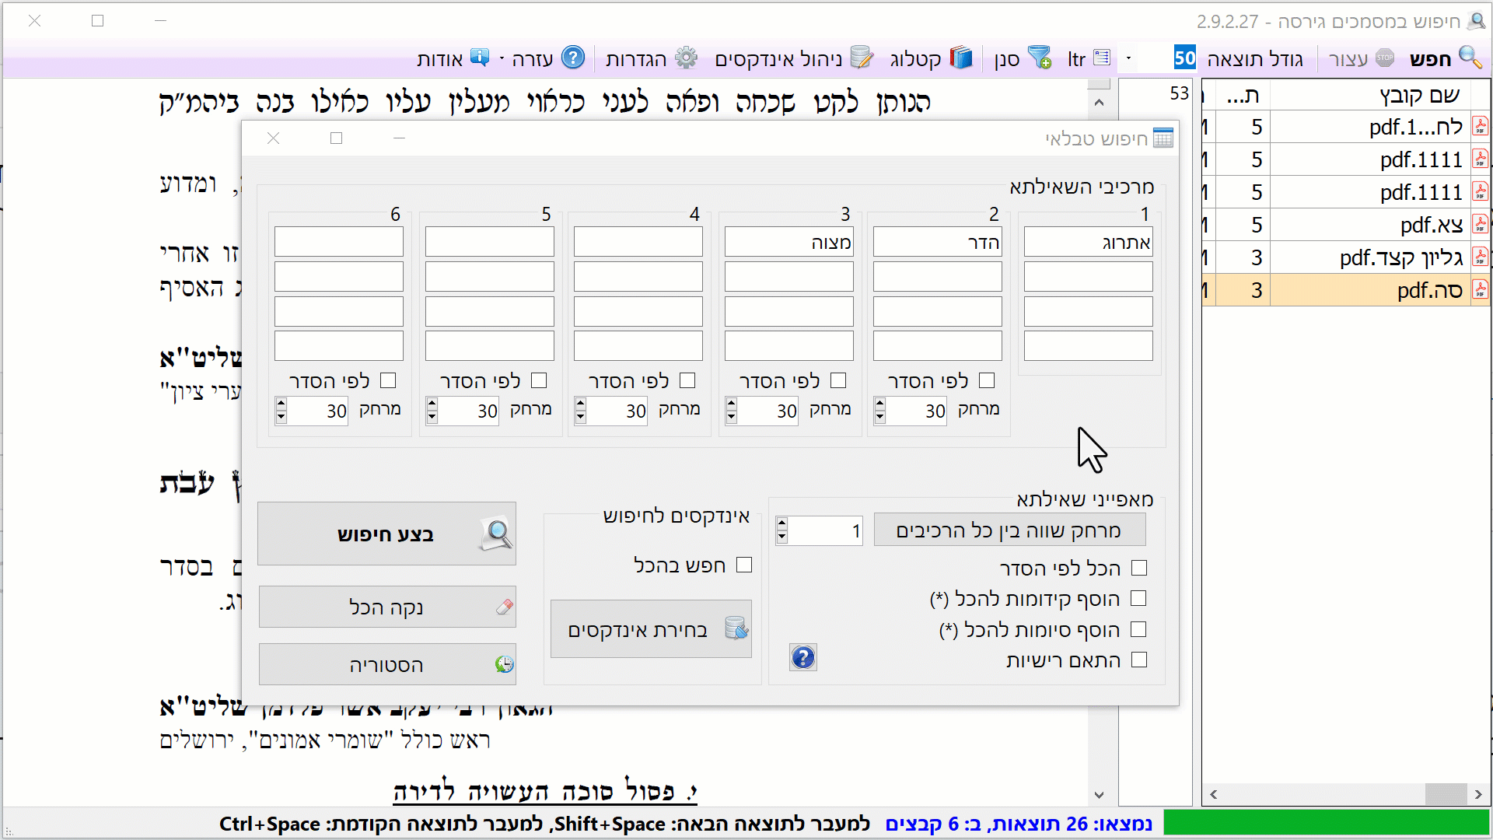This screenshot has width=1493, height=840.
Task: Increase the distance spinner next to מרחק שווה
Action: pyautogui.click(x=781, y=525)
